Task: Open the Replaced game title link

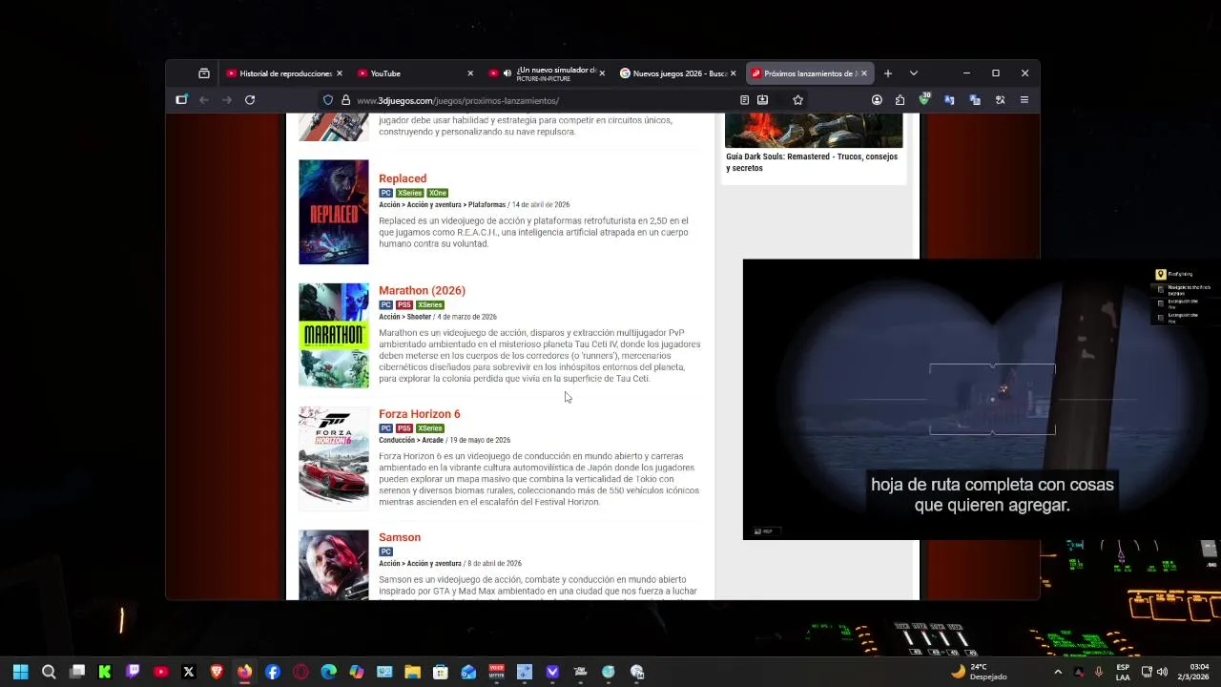Action: (x=403, y=178)
